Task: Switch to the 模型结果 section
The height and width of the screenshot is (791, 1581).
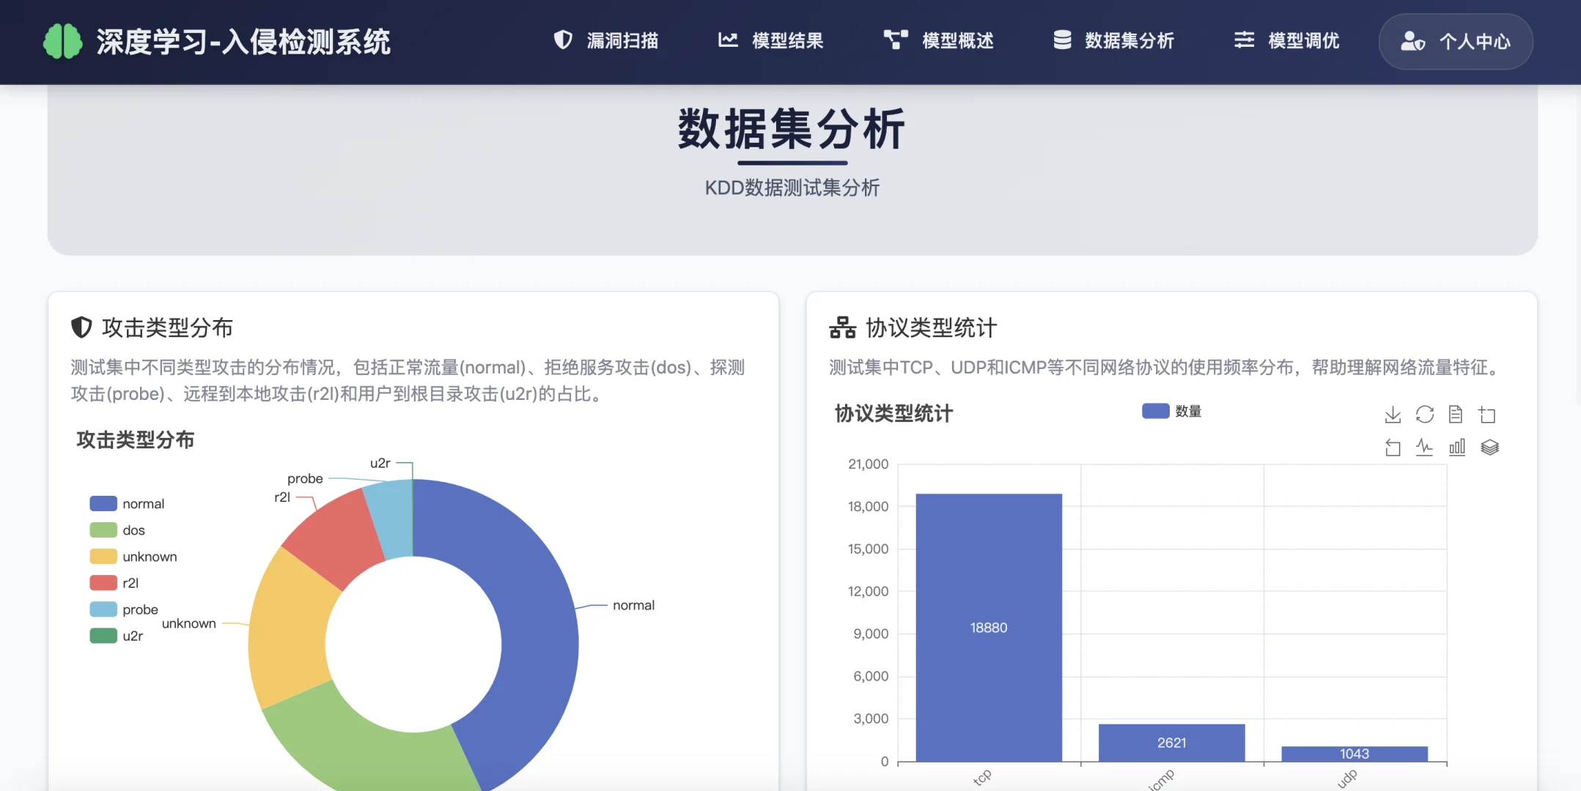Action: (786, 41)
